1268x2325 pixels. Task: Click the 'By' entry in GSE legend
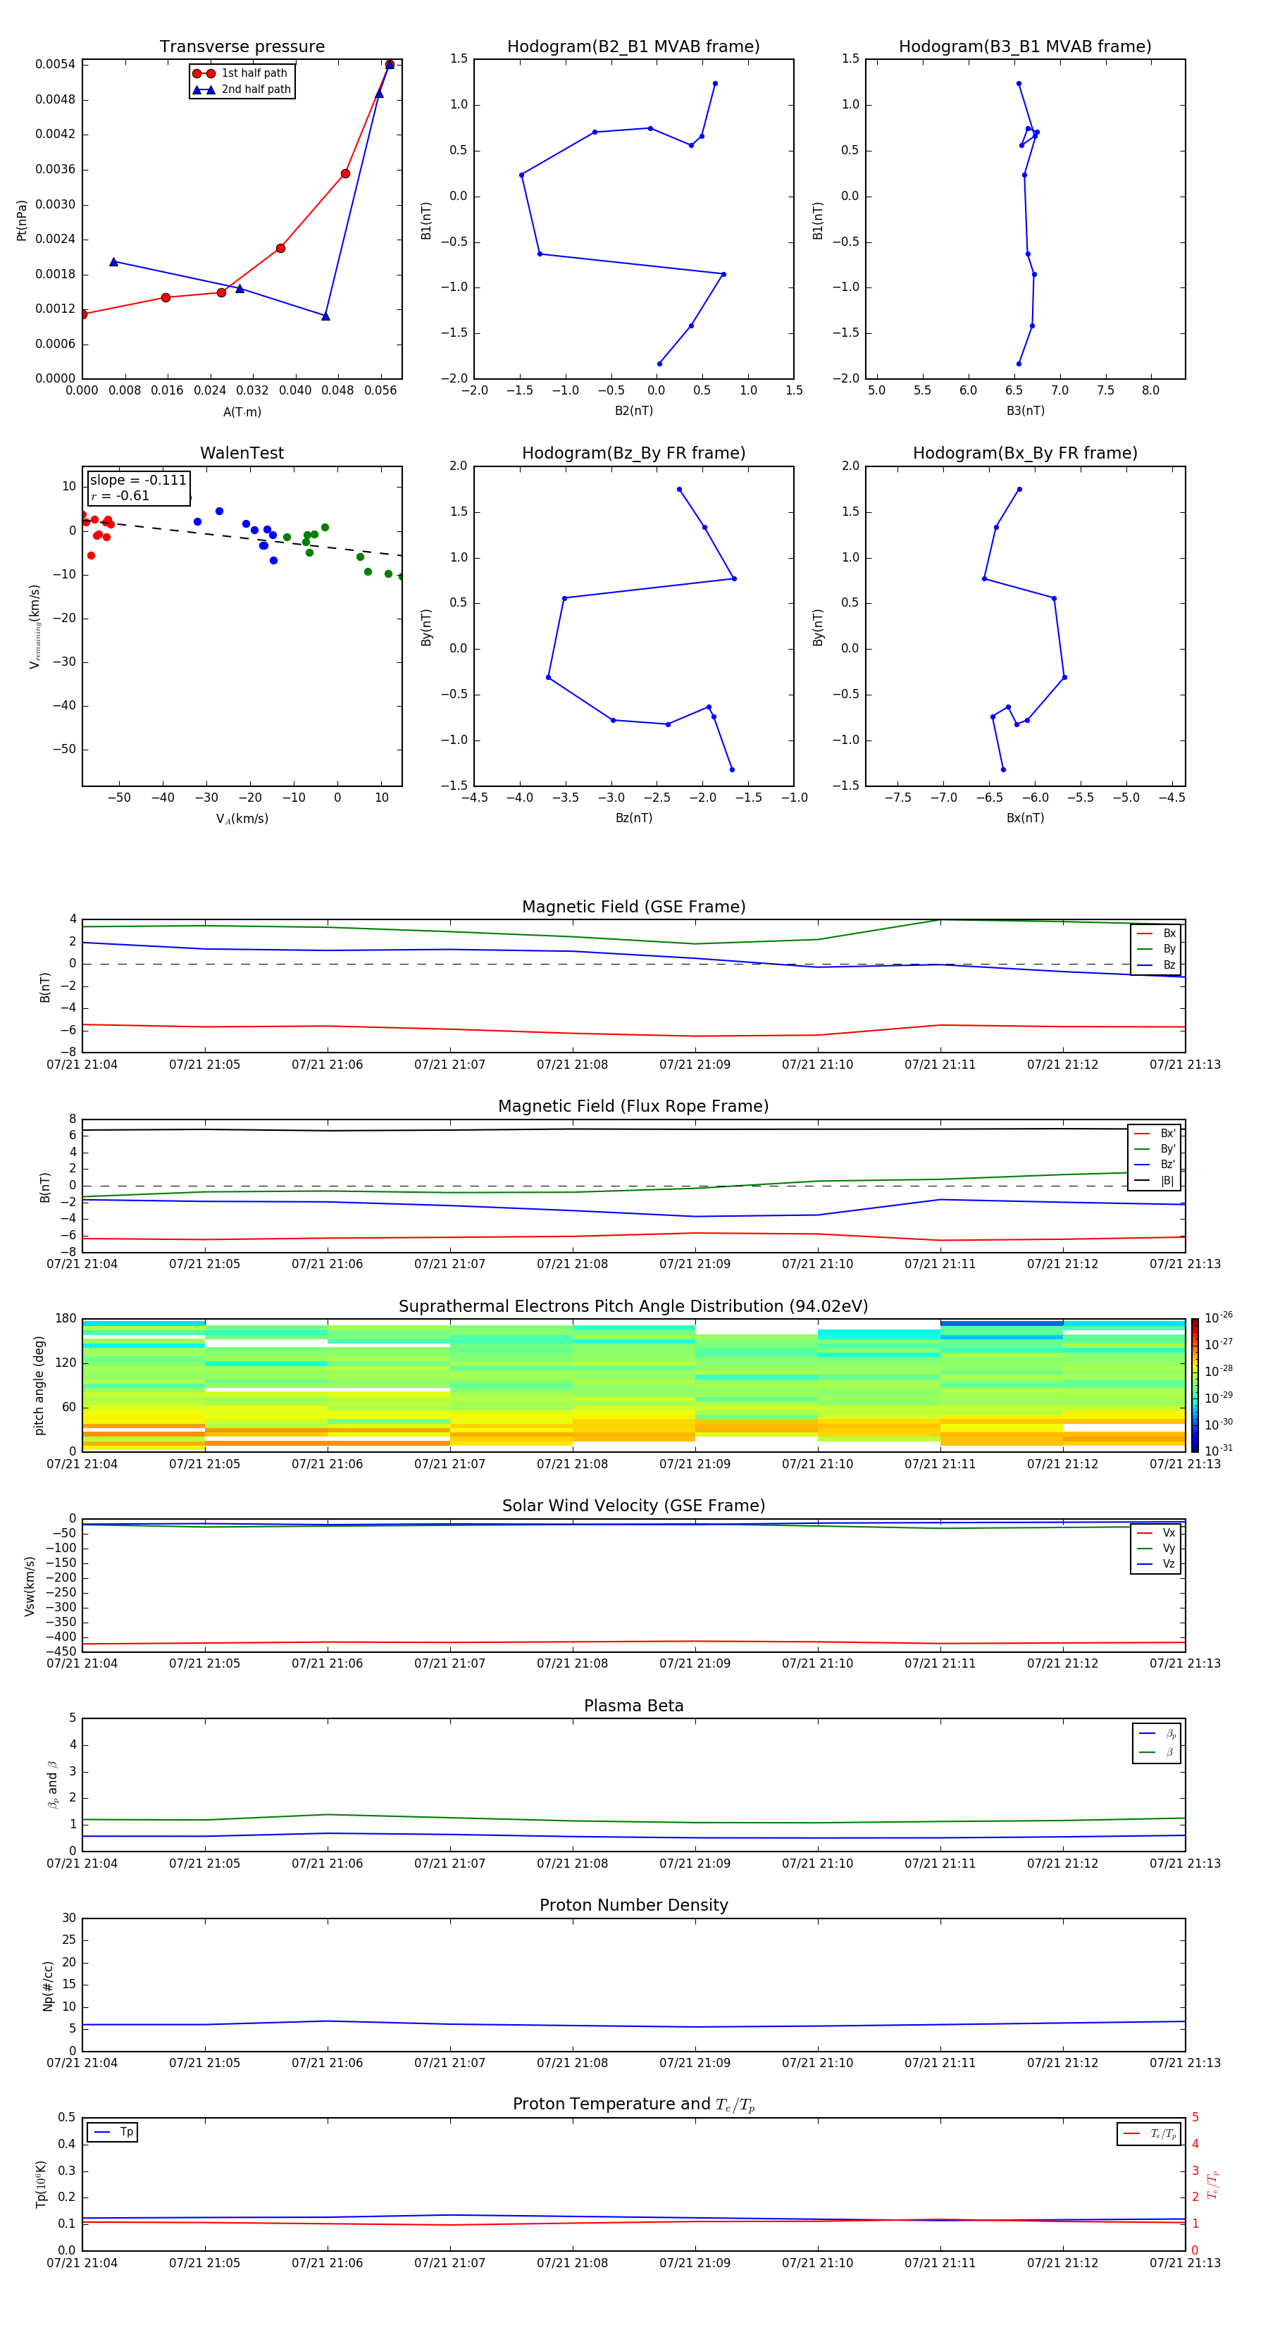tap(1156, 948)
